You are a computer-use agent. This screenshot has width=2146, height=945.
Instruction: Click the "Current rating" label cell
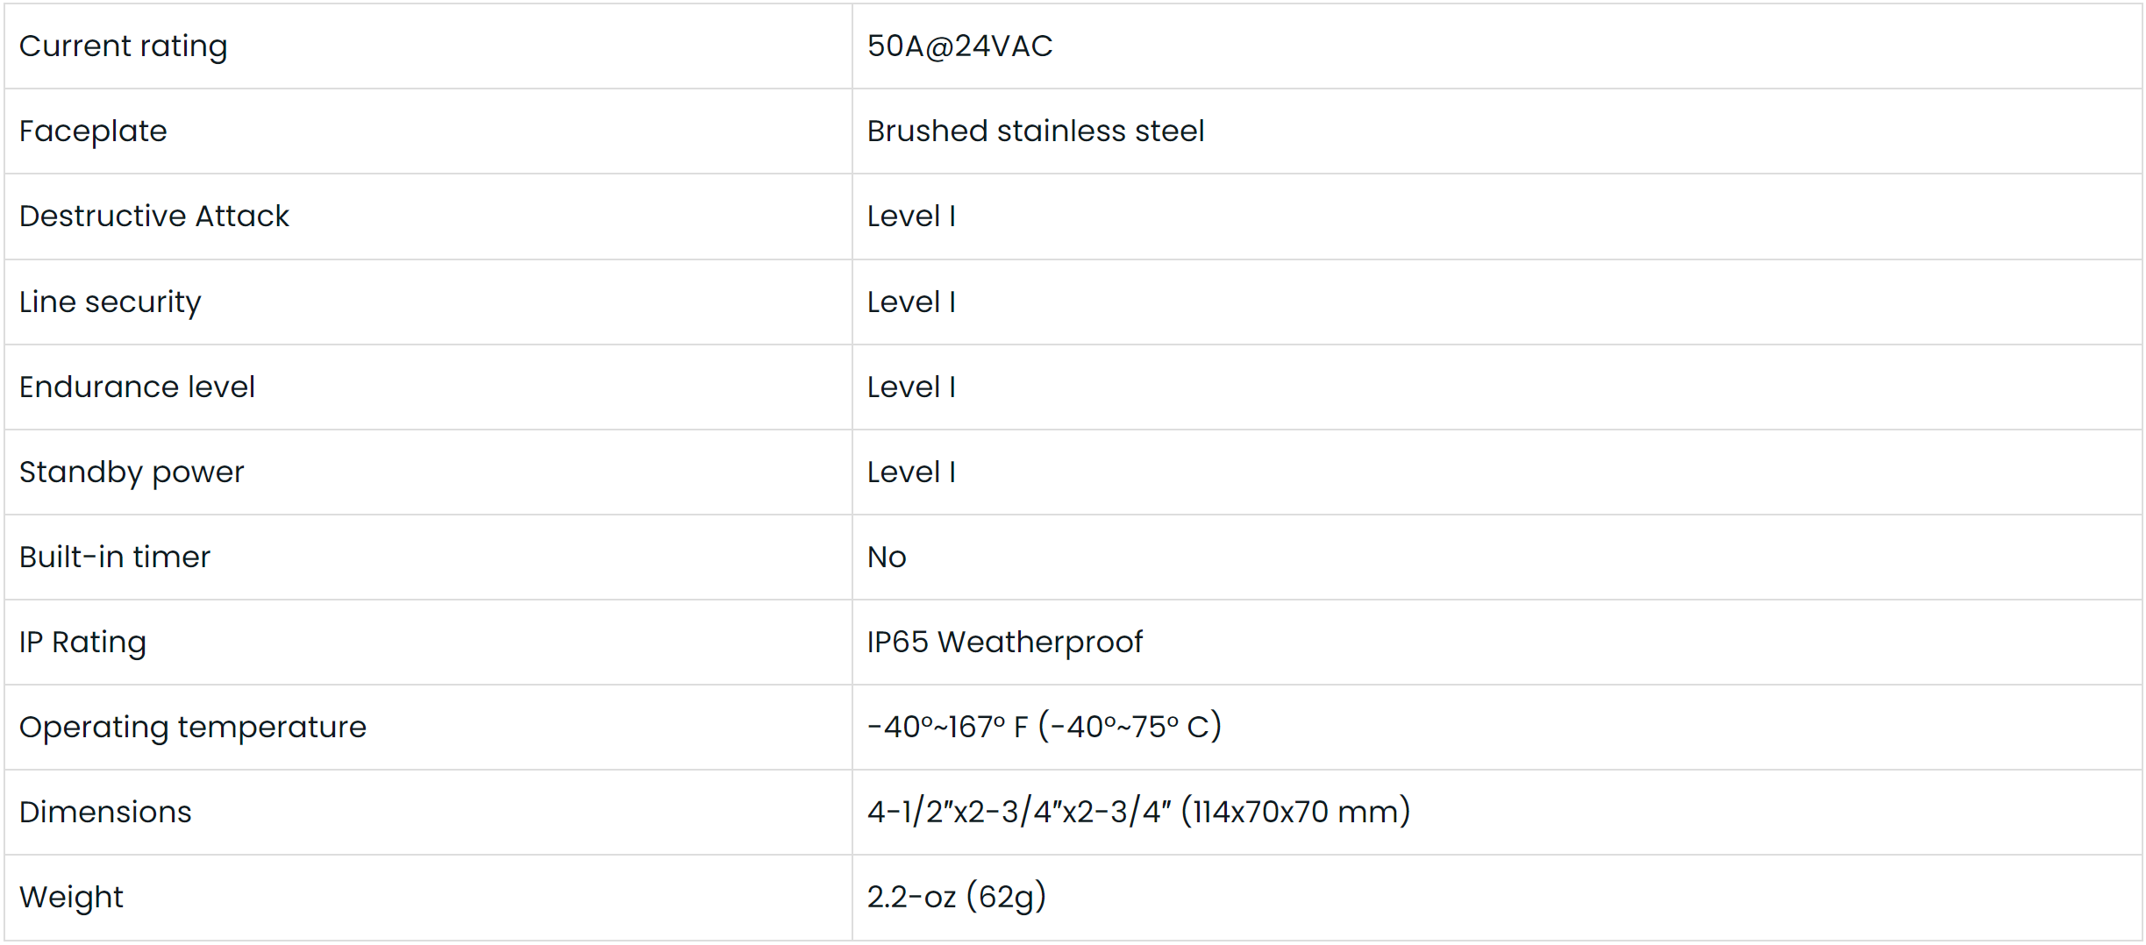[123, 46]
